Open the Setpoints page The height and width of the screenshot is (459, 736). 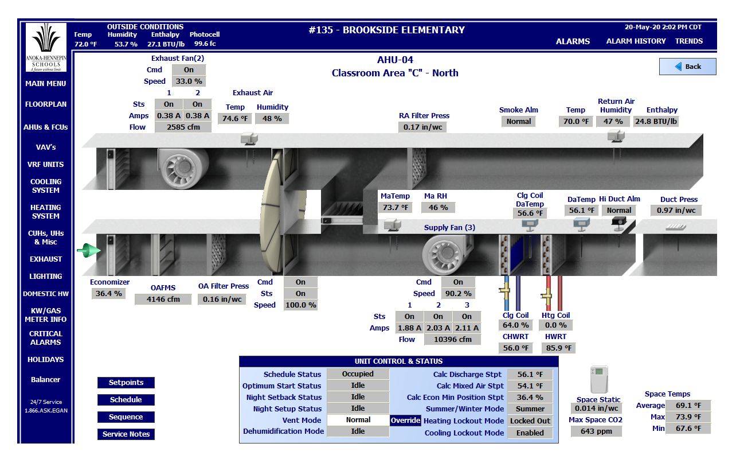(x=126, y=383)
